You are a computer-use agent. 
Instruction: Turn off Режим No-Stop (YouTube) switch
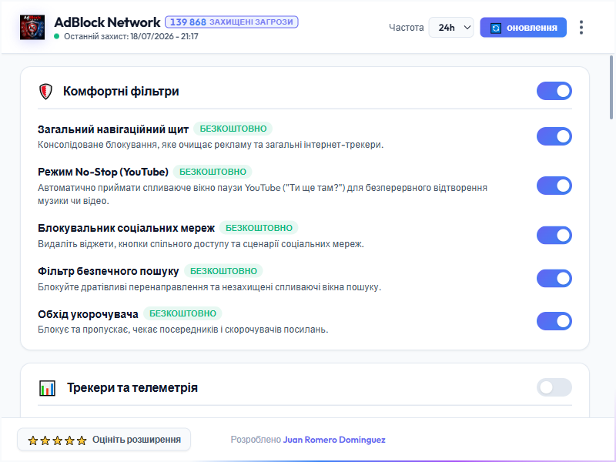click(x=554, y=186)
